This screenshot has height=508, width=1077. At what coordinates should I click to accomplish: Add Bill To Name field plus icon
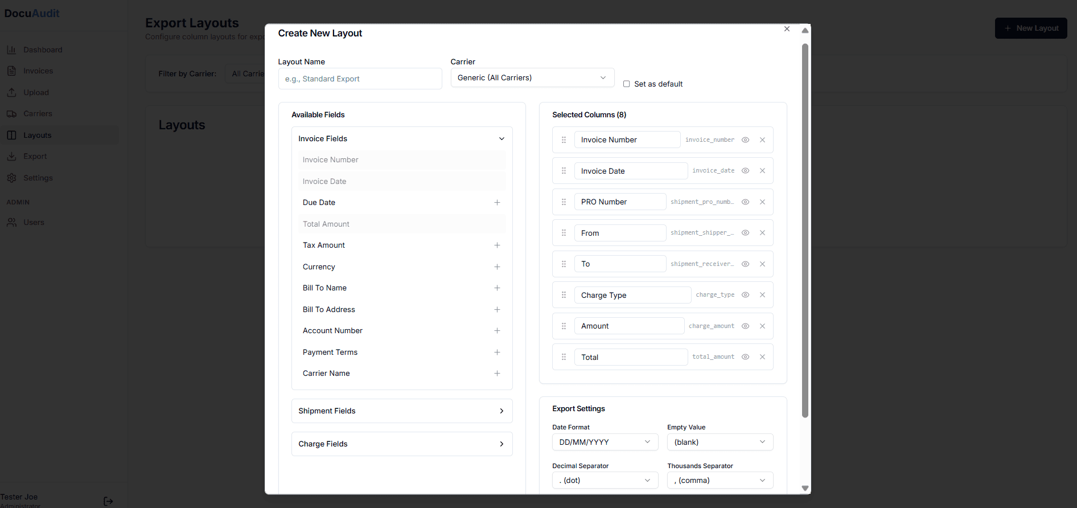click(497, 288)
